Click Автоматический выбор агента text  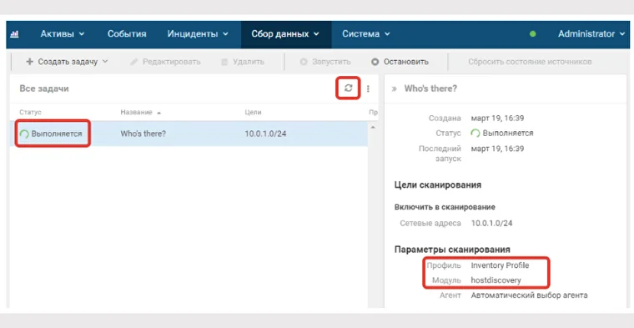(529, 295)
